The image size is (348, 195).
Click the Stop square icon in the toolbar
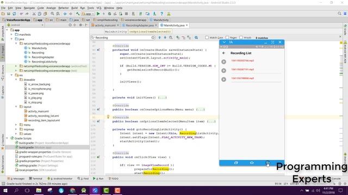point(127,14)
